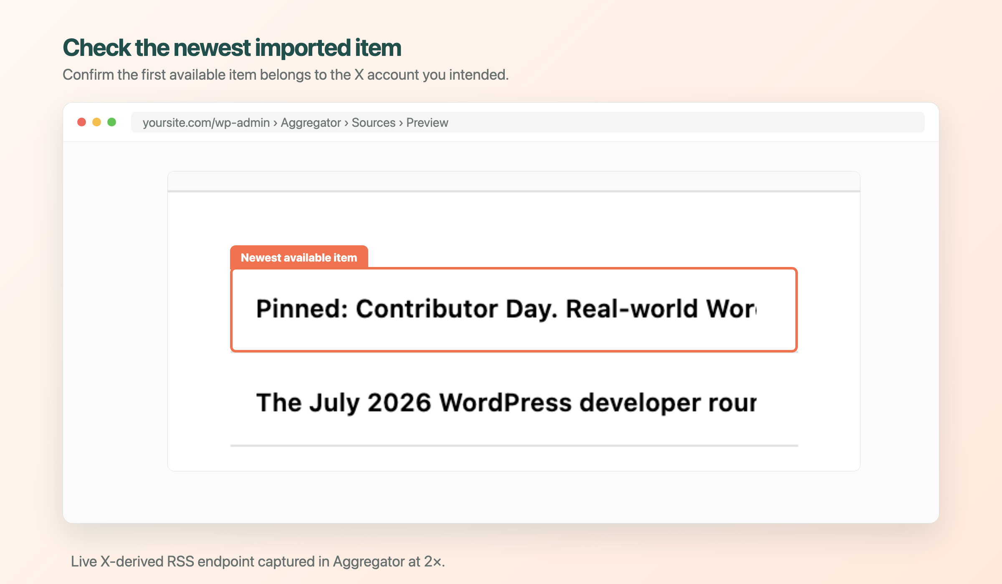Screen dimensions: 1002x584
Task: Click the green maximize window dot
Action: tap(111, 122)
